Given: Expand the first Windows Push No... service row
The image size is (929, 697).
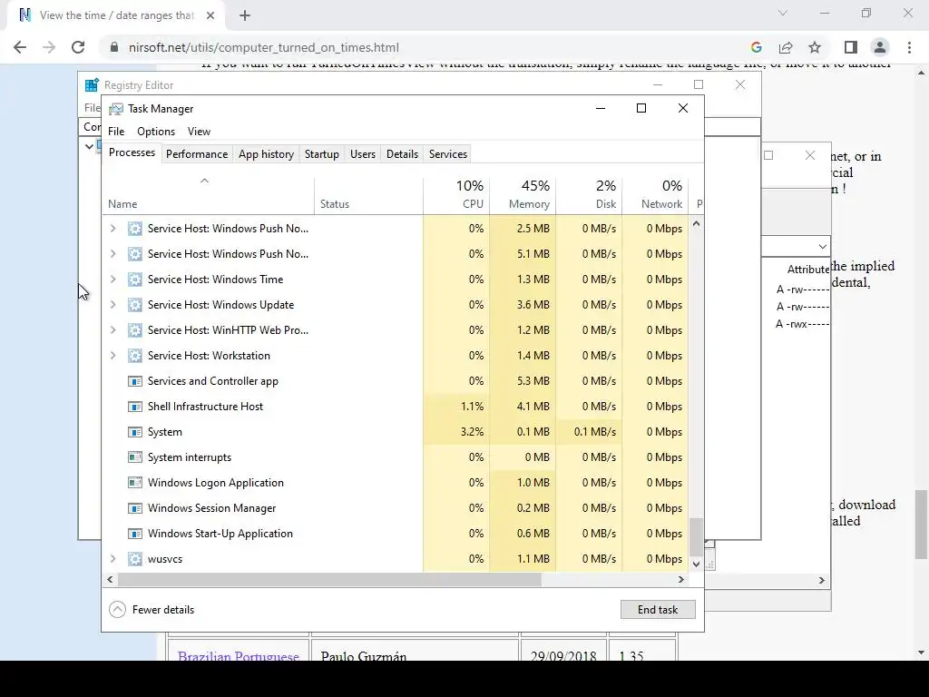Looking at the screenshot, I should tap(112, 228).
